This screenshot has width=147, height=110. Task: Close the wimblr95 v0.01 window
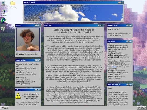122,2
